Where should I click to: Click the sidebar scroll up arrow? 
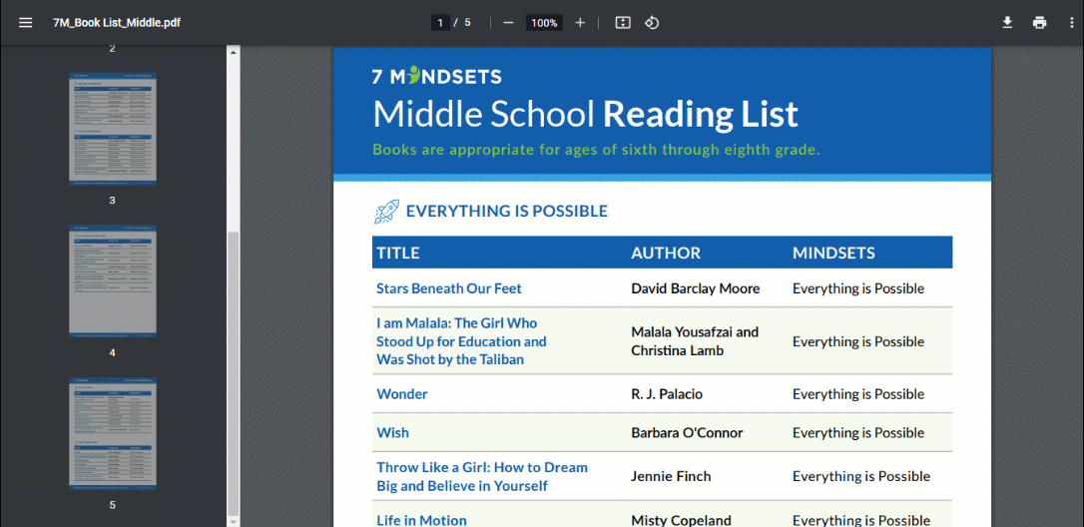point(233,52)
